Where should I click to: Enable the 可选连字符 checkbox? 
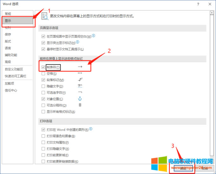(x=43, y=93)
